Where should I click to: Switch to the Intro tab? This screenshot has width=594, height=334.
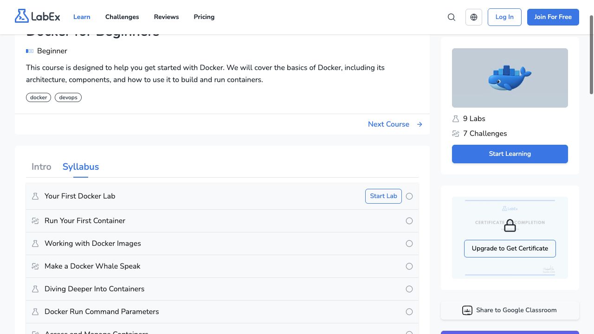(x=41, y=167)
